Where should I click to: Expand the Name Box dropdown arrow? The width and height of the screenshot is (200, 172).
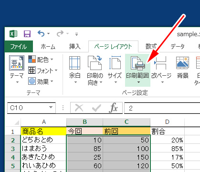[x=51, y=108]
